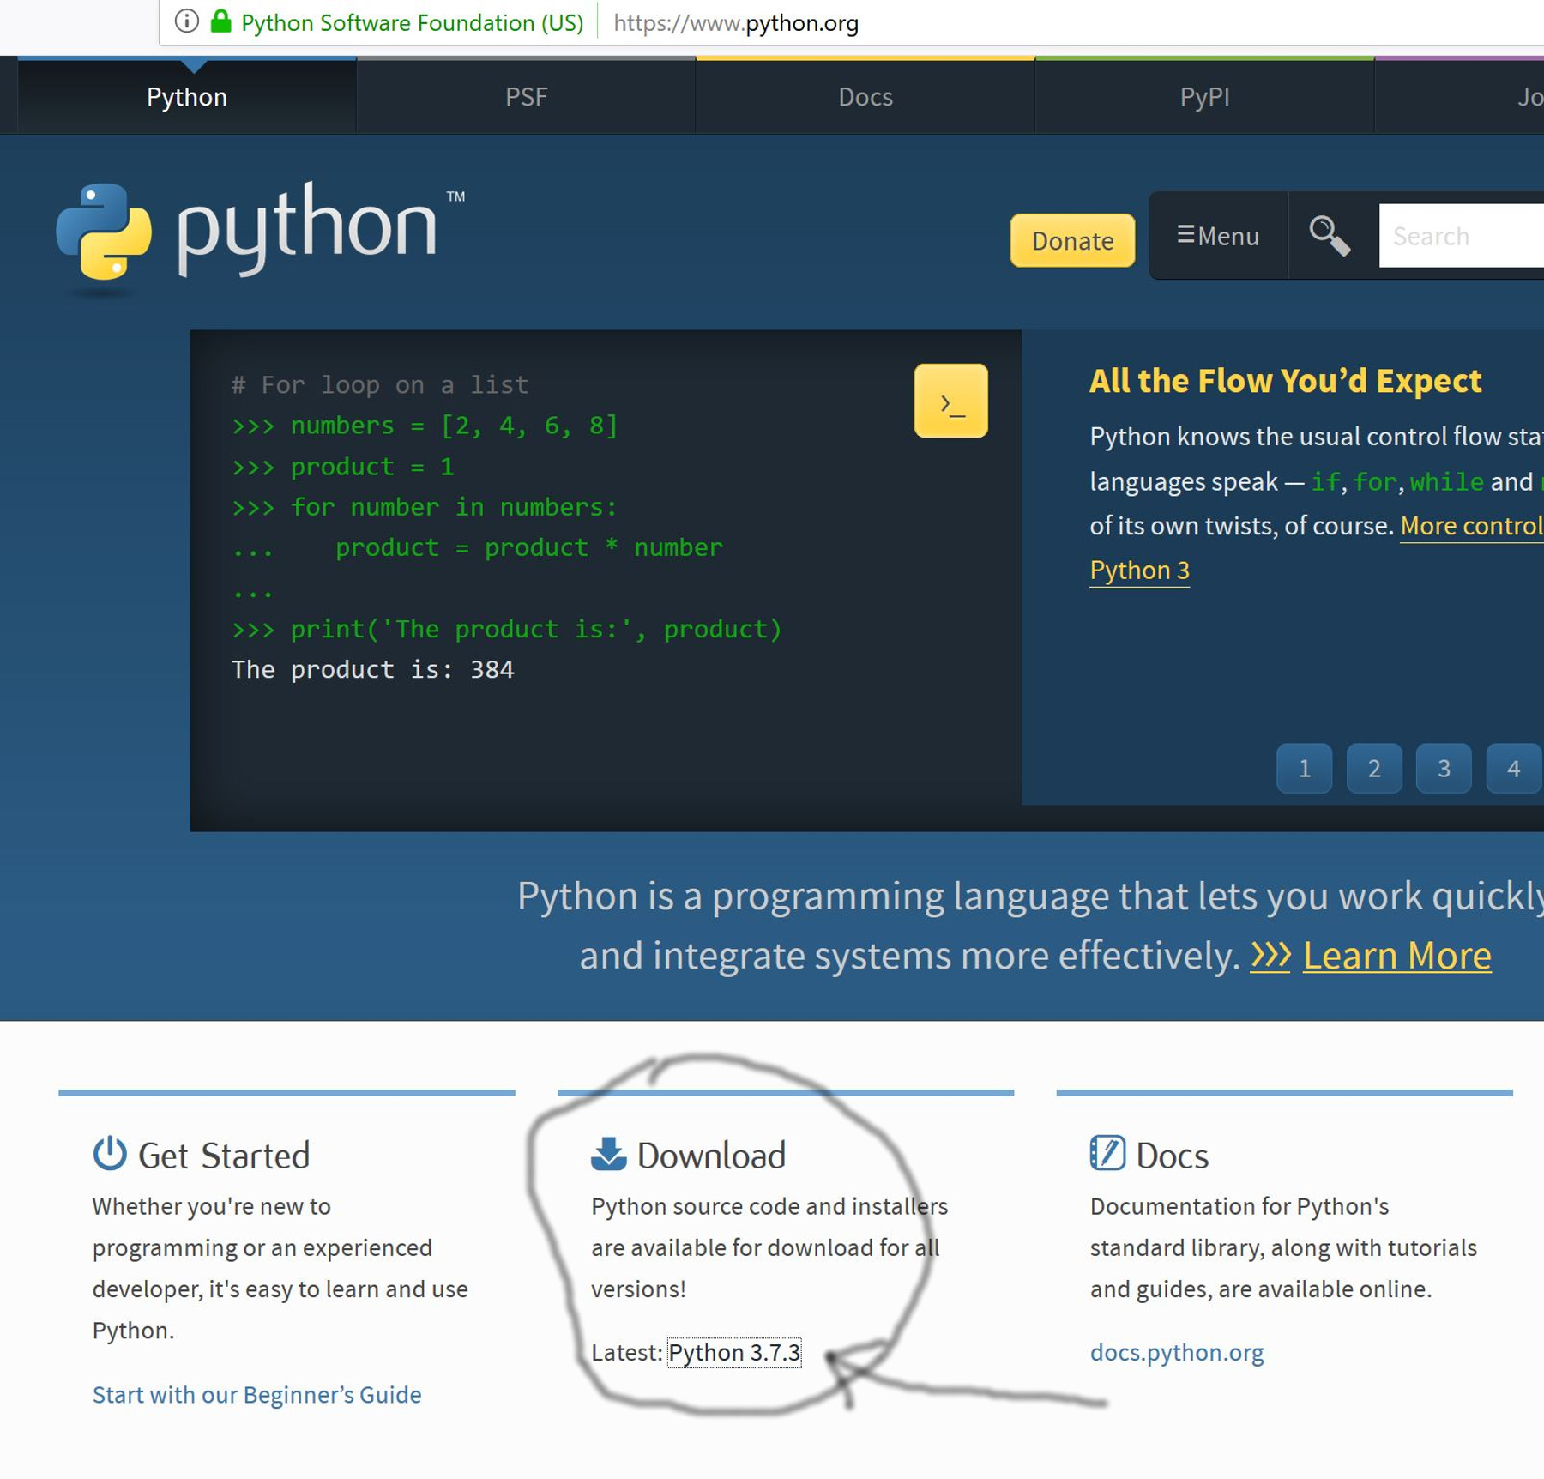Screen dimensions: 1544x1479
Task: Click the circled Python 3.7.3 link
Action: pyautogui.click(x=734, y=1352)
